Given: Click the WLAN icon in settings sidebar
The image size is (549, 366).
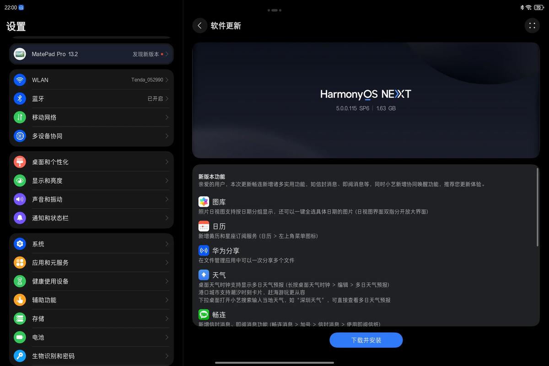Looking at the screenshot, I should 20,80.
